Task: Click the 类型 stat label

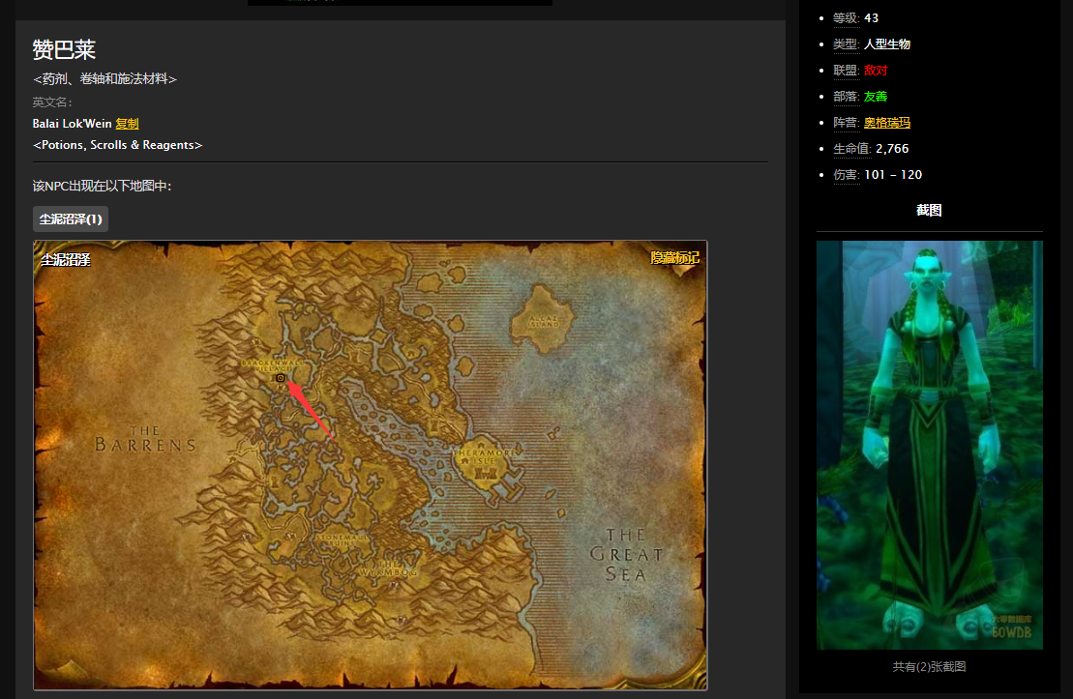Action: click(x=845, y=44)
